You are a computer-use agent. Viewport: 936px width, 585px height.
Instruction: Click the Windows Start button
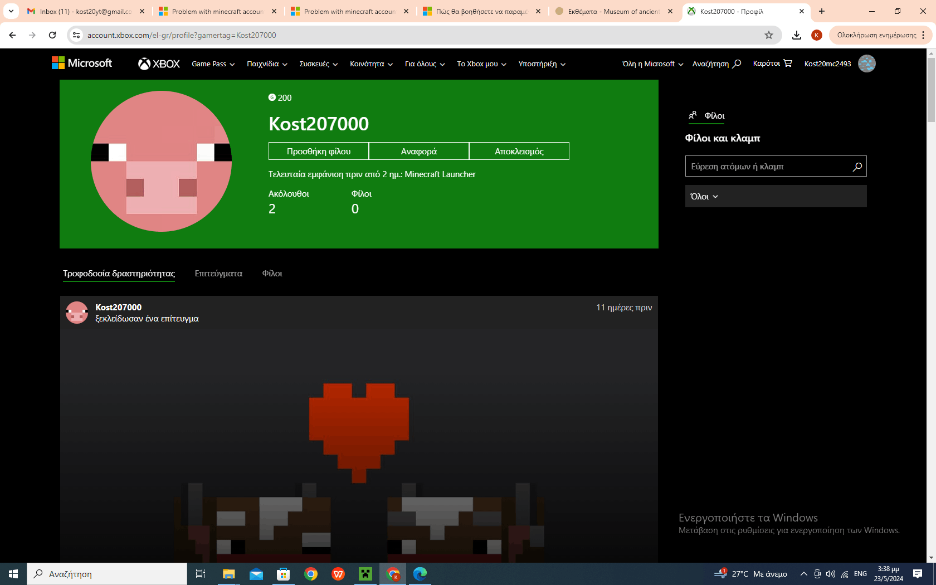tap(13, 574)
